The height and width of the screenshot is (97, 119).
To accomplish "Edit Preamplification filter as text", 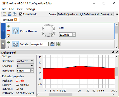I will pos(9,36).
